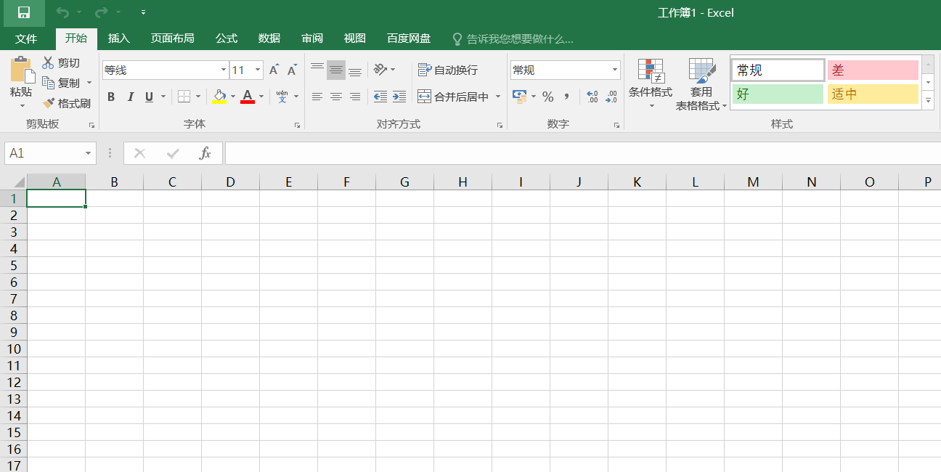Increase decimal places
The height and width of the screenshot is (472, 941).
pos(592,97)
